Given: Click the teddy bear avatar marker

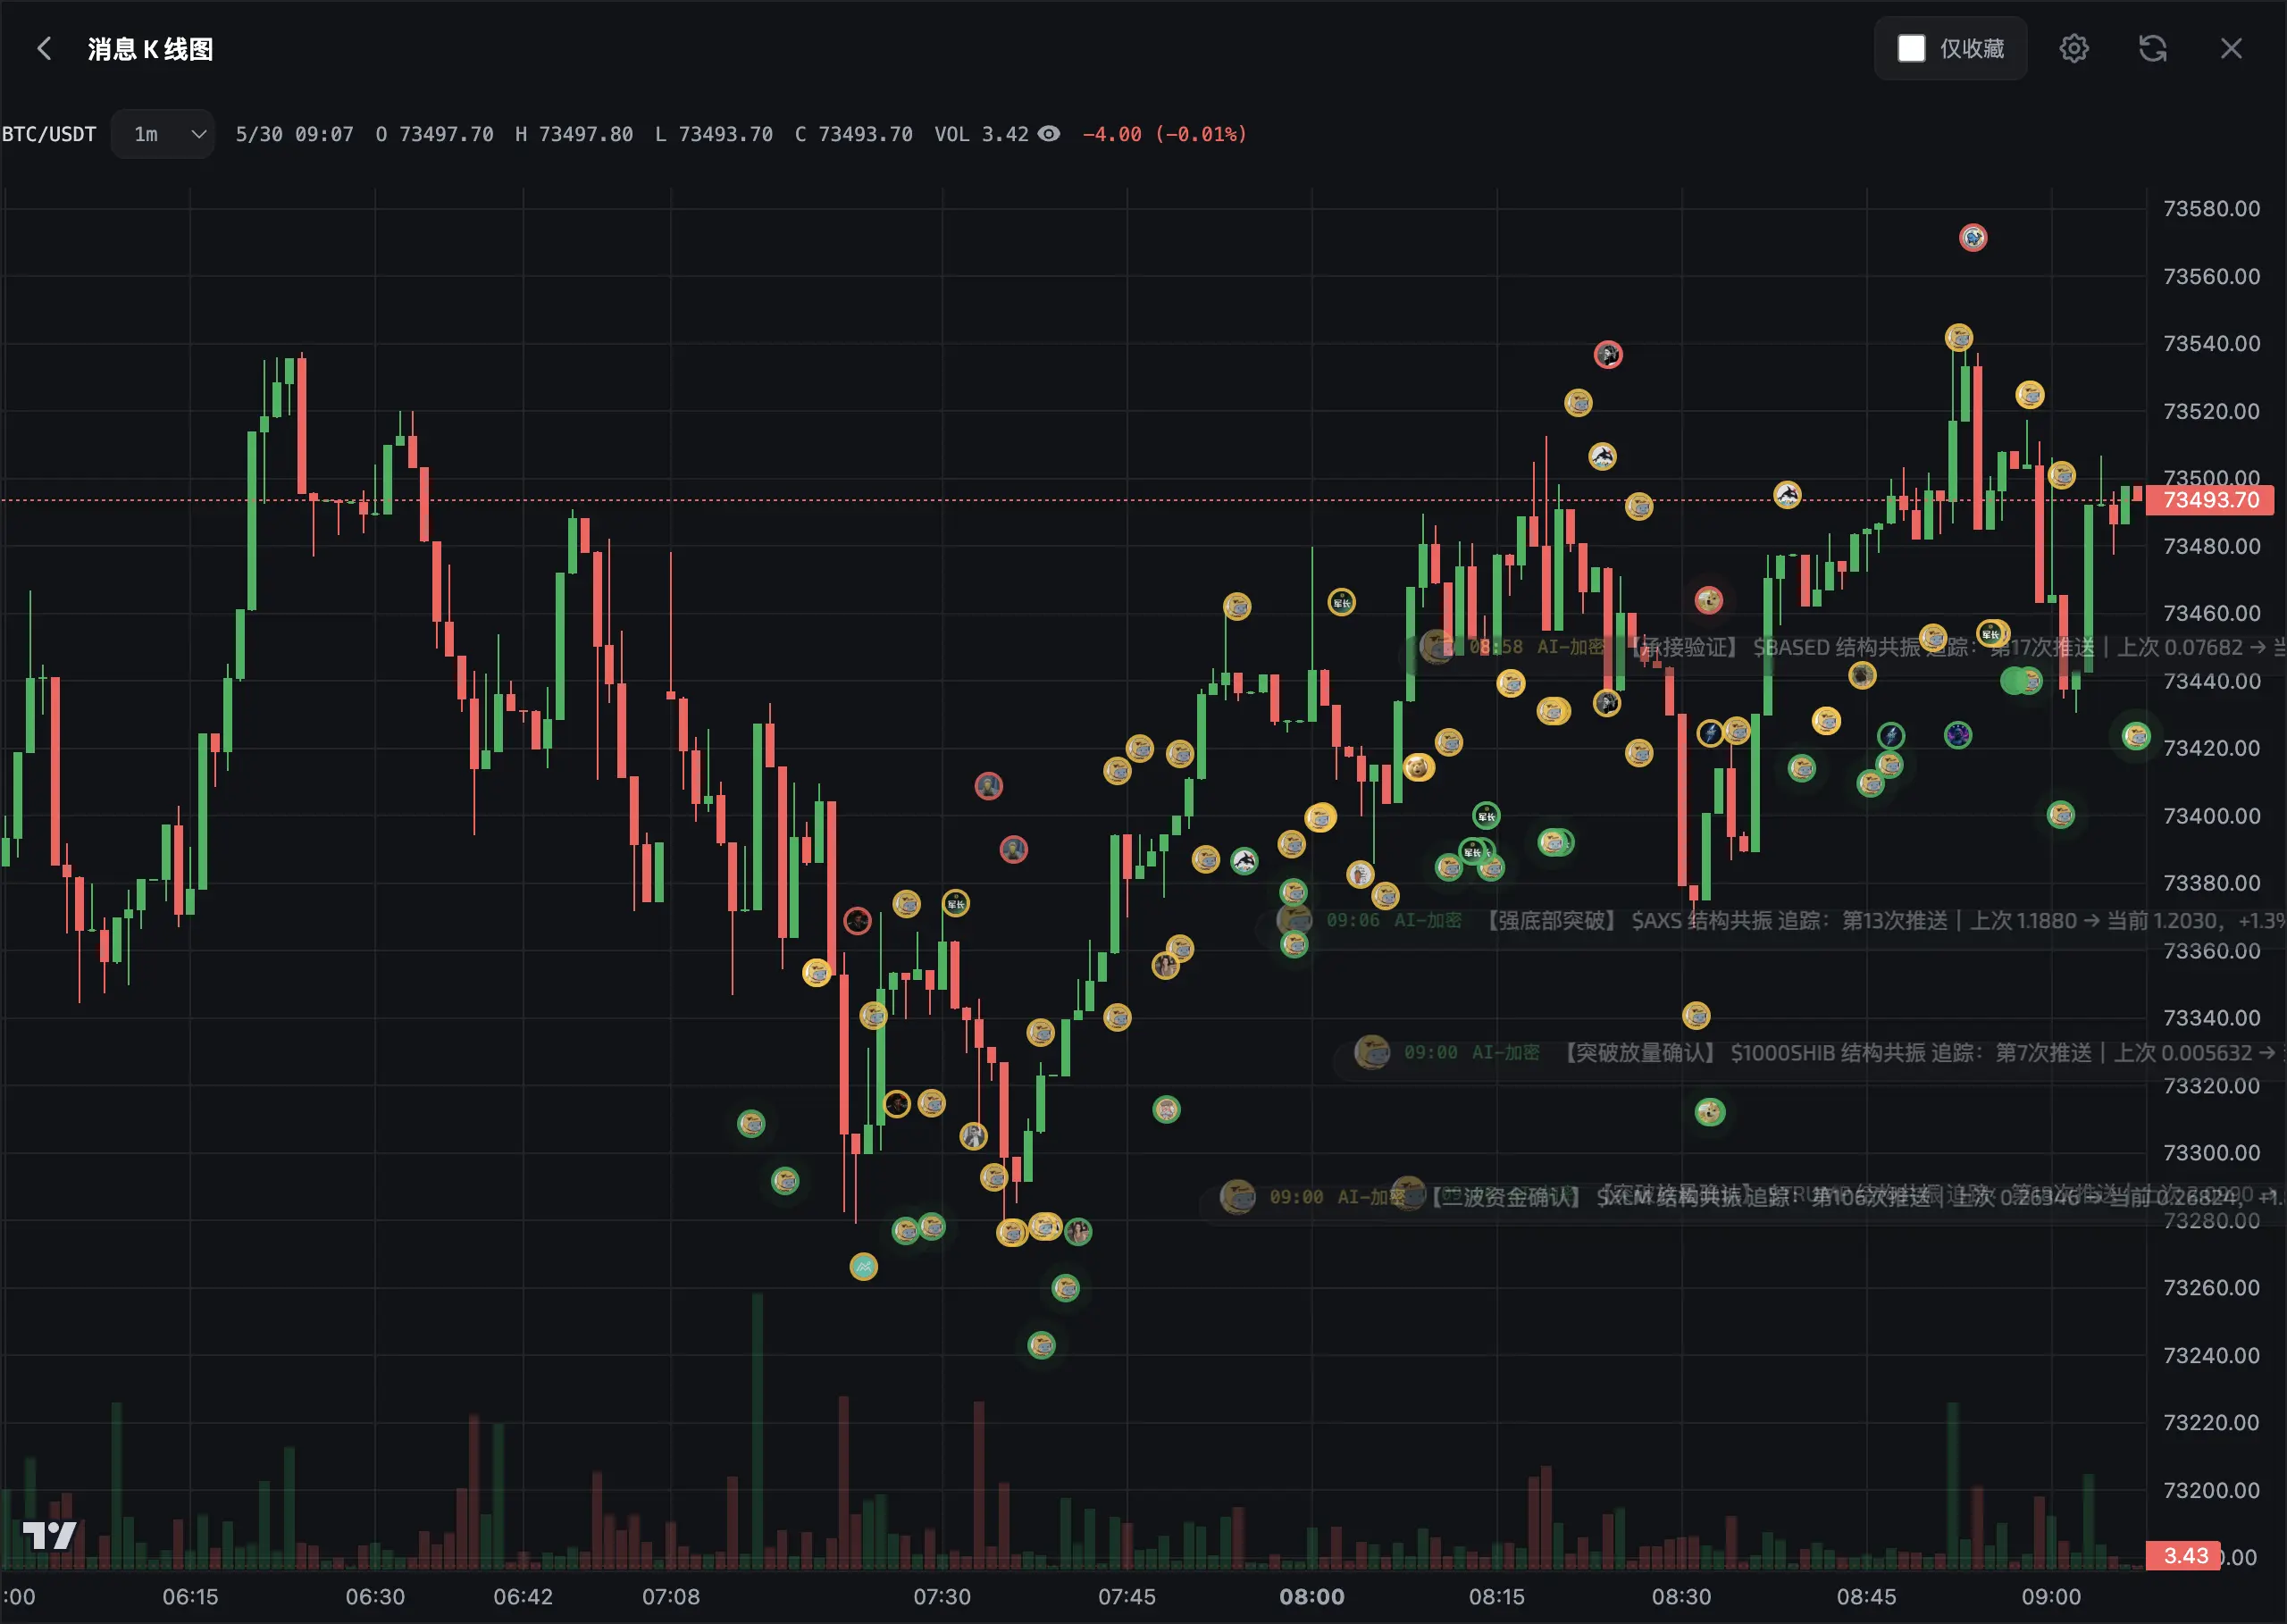Looking at the screenshot, I should [x=1418, y=768].
